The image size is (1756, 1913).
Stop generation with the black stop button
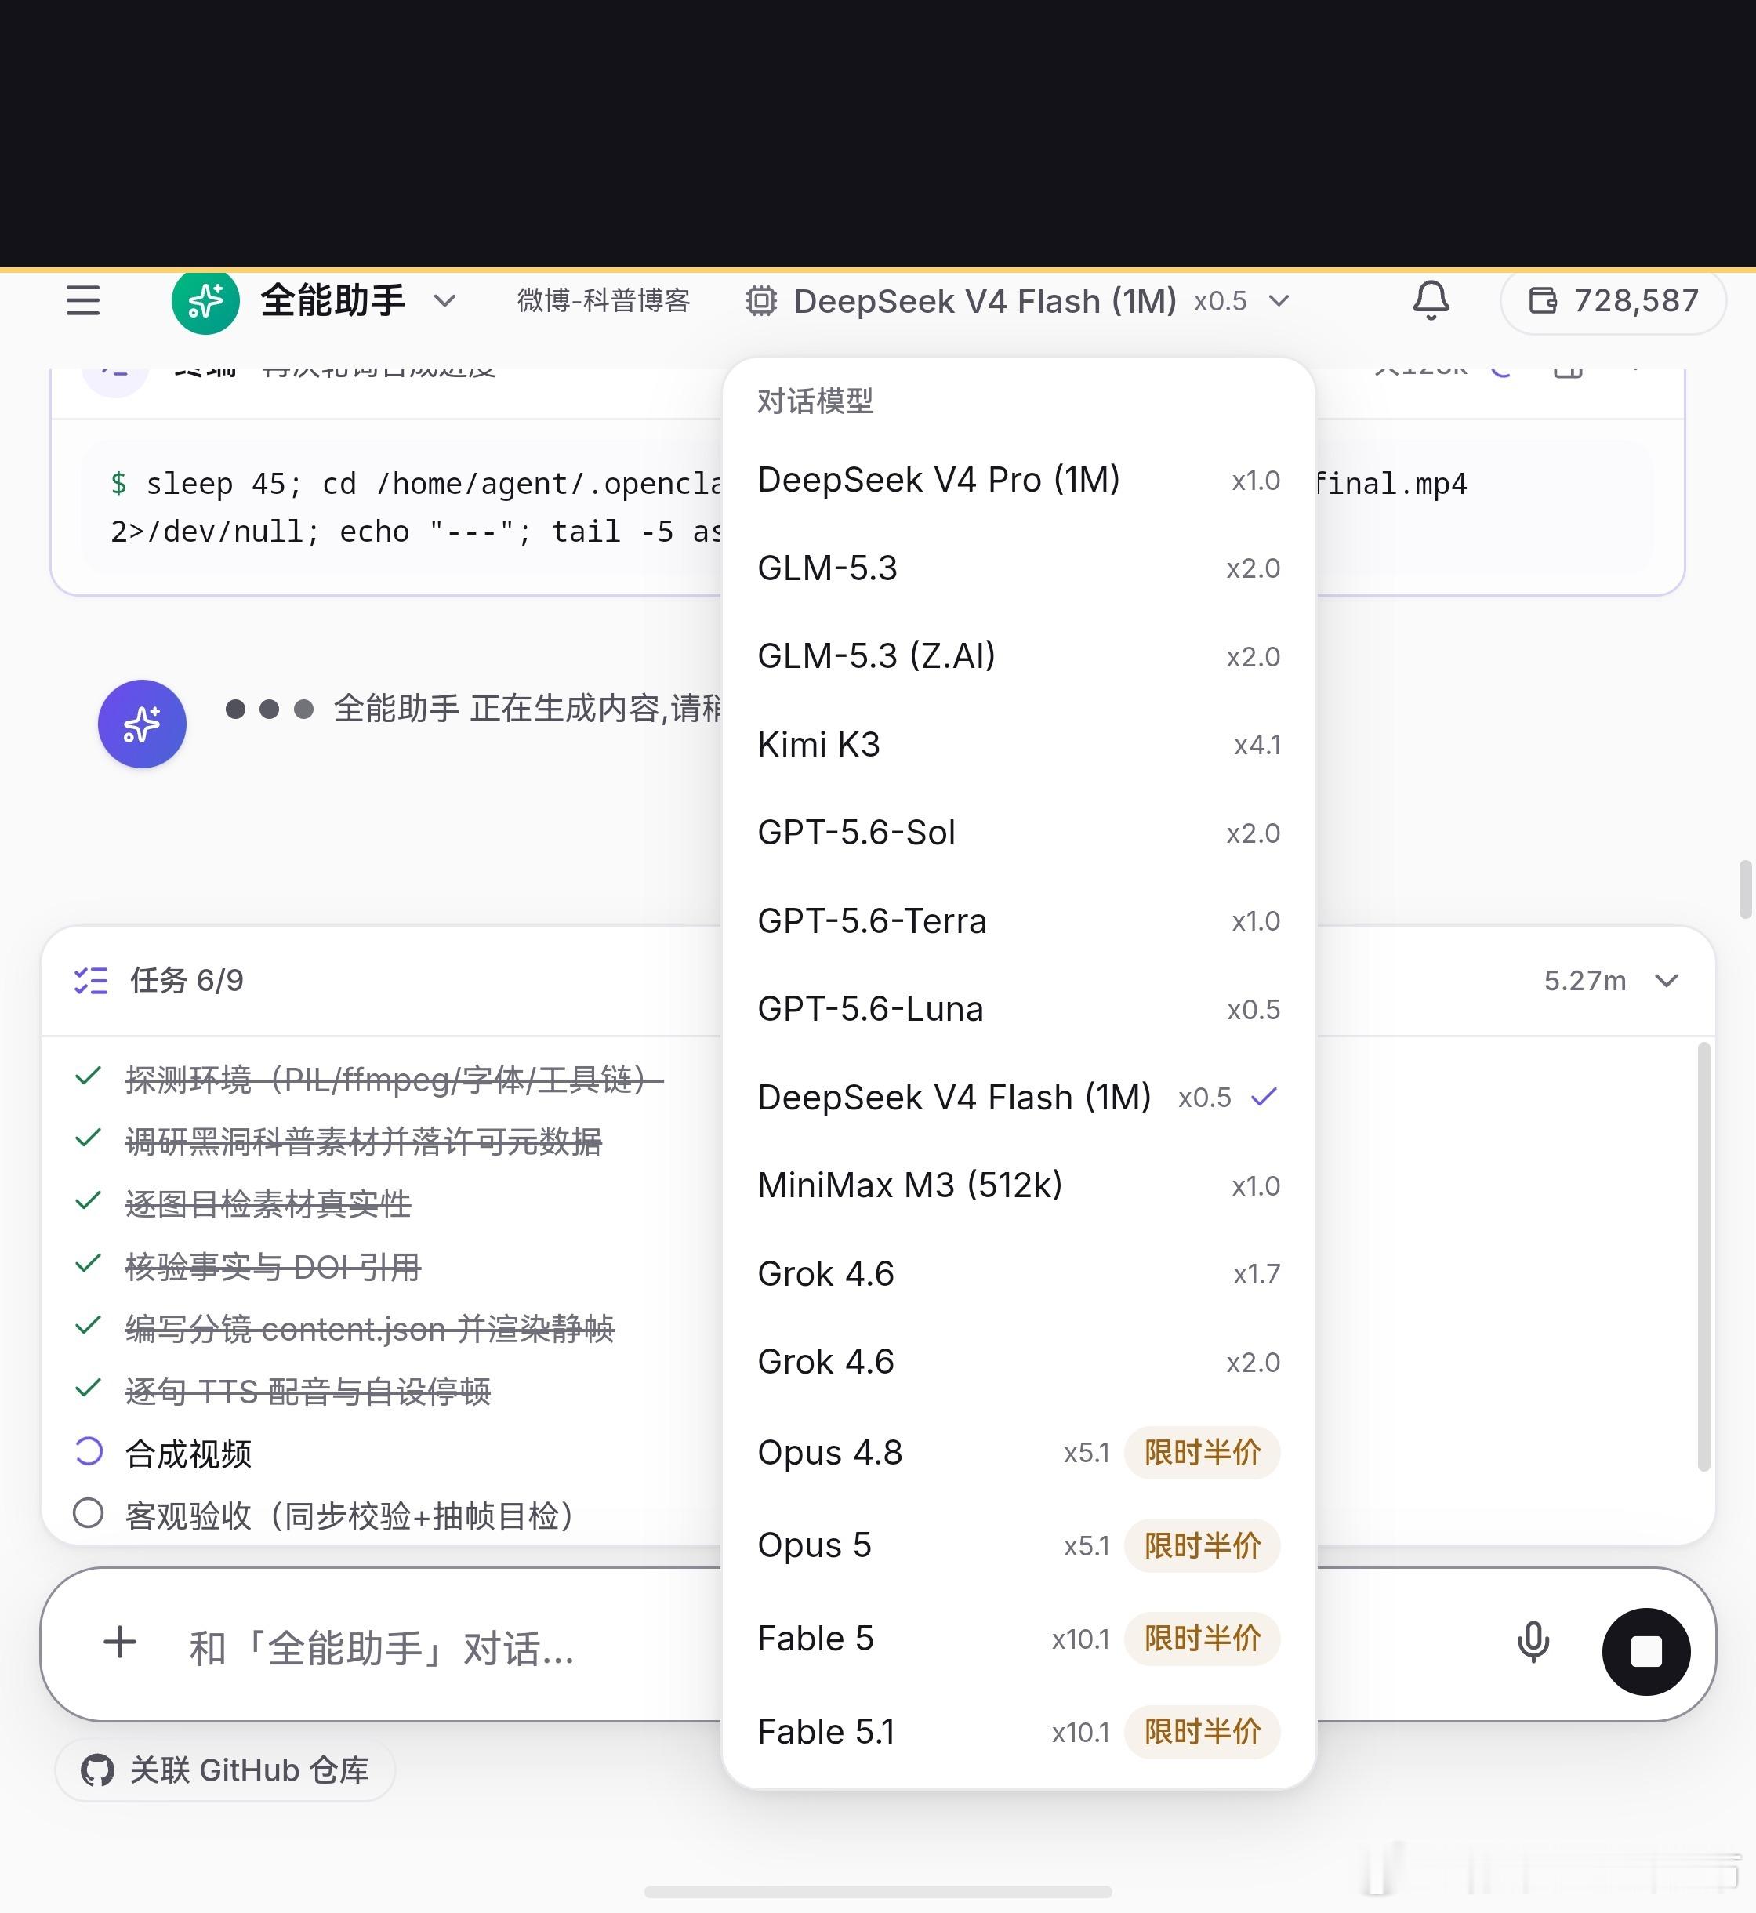(1645, 1652)
